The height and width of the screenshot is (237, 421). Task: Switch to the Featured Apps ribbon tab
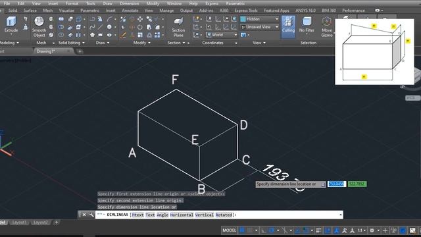(276, 11)
